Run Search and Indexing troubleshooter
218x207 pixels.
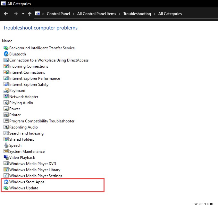(26, 133)
